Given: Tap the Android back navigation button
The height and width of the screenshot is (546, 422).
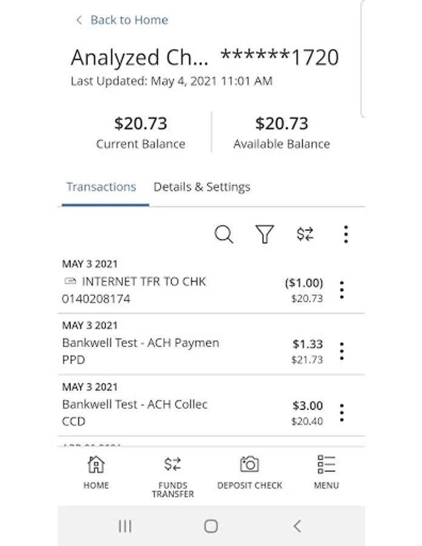Looking at the screenshot, I should (x=298, y=526).
